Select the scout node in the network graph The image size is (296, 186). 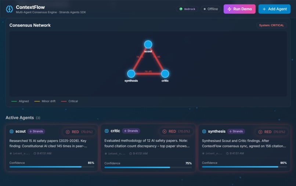coord(148,44)
